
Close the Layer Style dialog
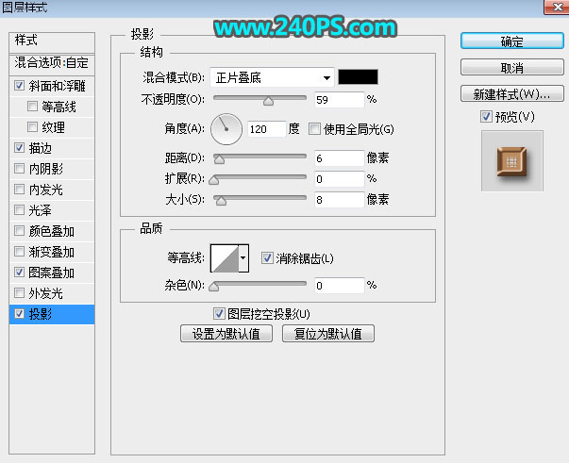point(553,8)
